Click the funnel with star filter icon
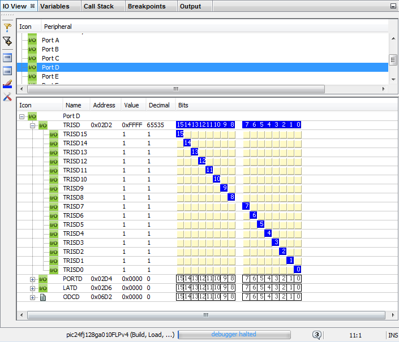The image size is (399, 342). pos(7,41)
